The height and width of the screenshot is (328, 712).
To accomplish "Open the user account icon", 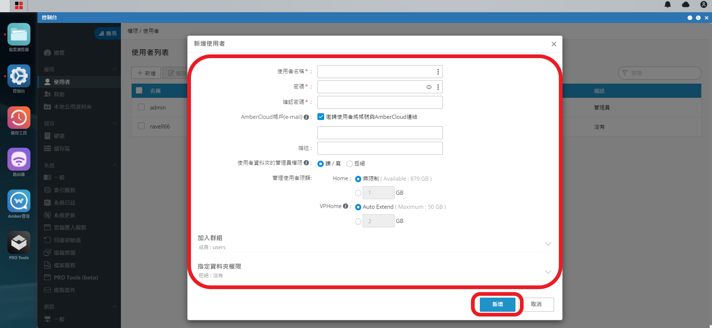I will [x=703, y=4].
